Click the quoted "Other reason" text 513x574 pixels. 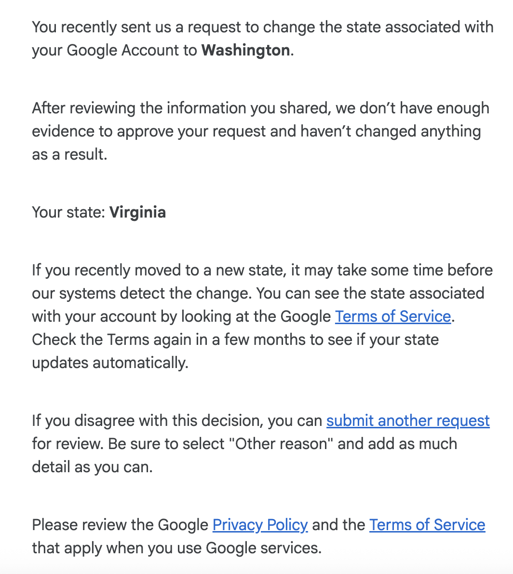pyautogui.click(x=281, y=444)
